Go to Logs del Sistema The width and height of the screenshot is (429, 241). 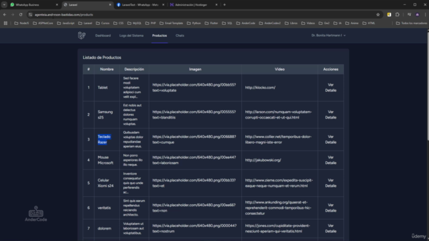pos(131,35)
